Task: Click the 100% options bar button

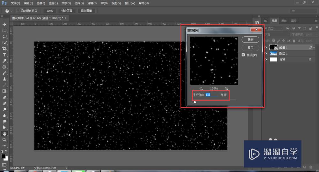Action: (50, 11)
